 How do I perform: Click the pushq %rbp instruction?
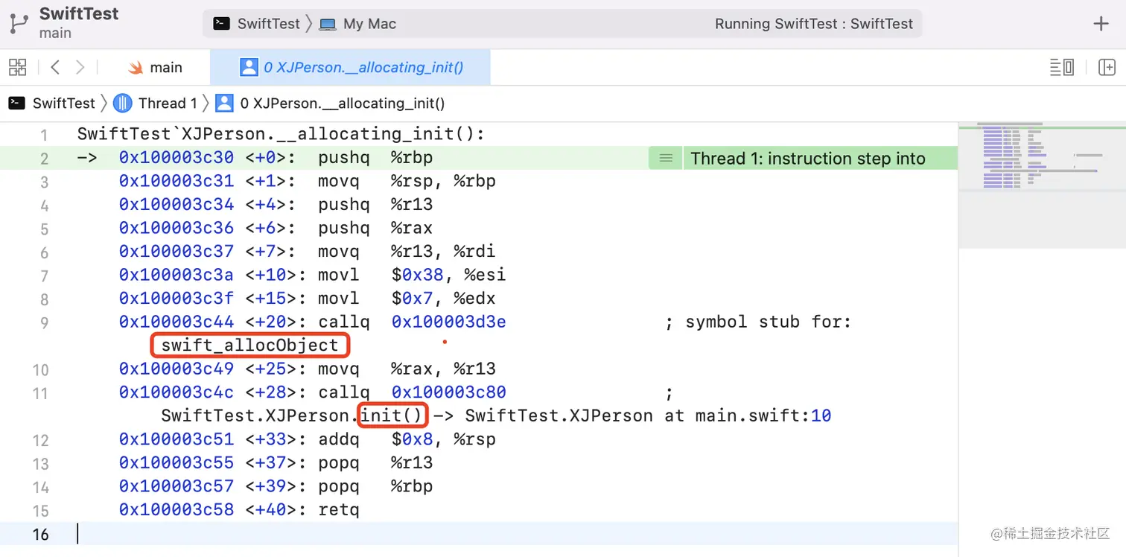375,158
